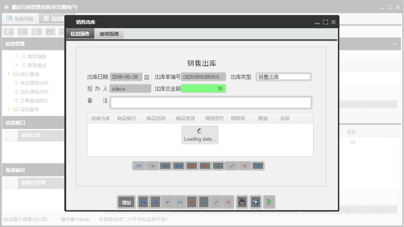Select 流失原因分析 in tree
The image size is (404, 227).
click(x=34, y=91)
